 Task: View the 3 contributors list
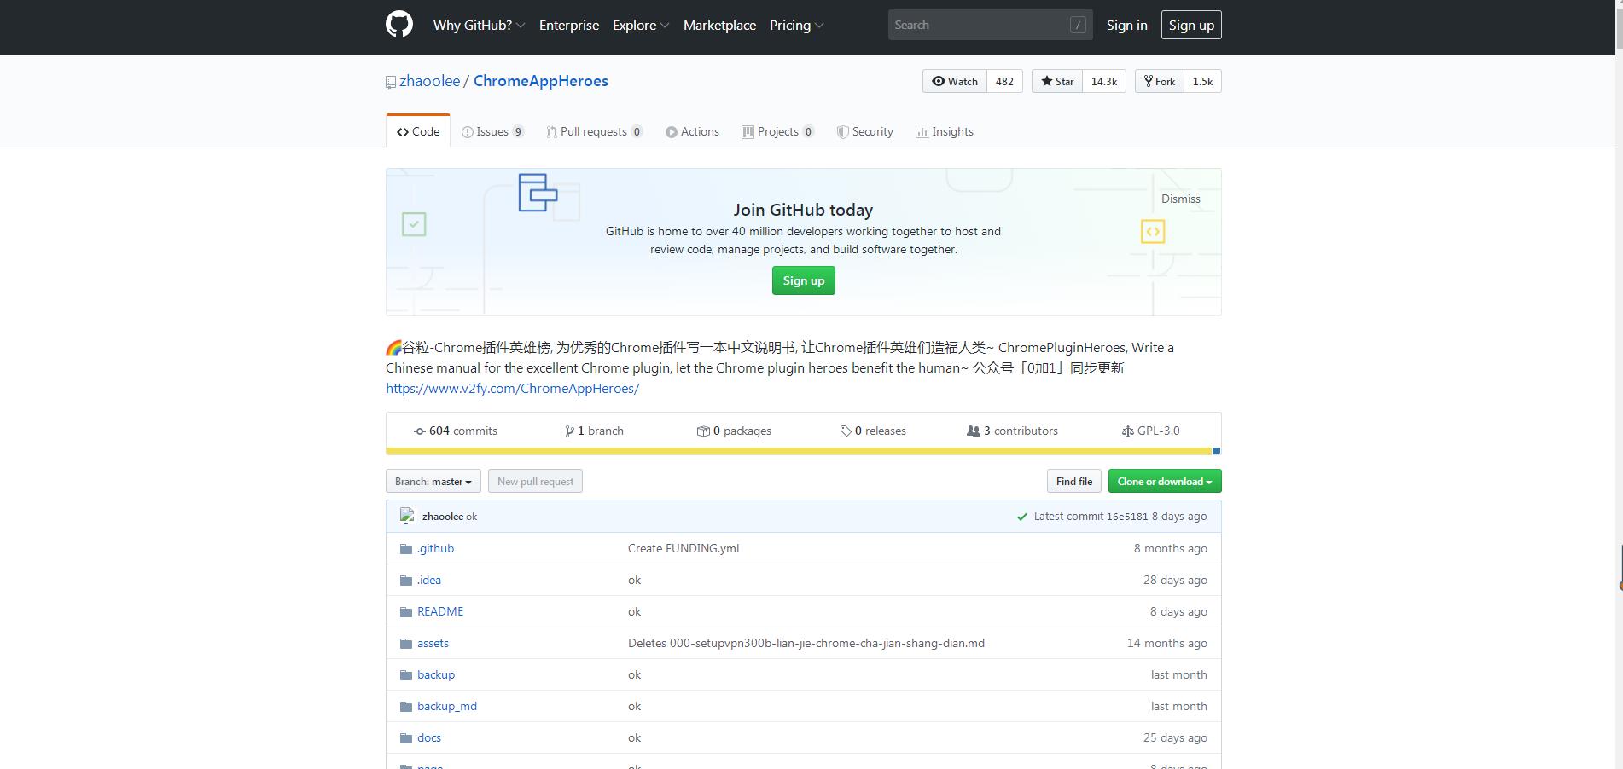[x=1012, y=431]
